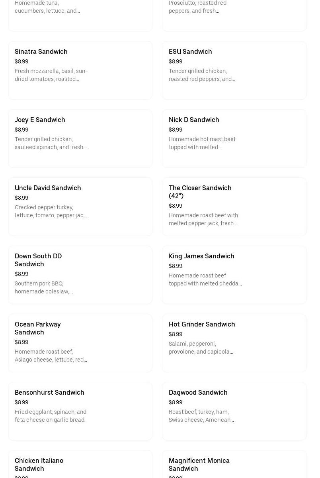Click the Prosciutto, roasted red peppers description

[198, 7]
